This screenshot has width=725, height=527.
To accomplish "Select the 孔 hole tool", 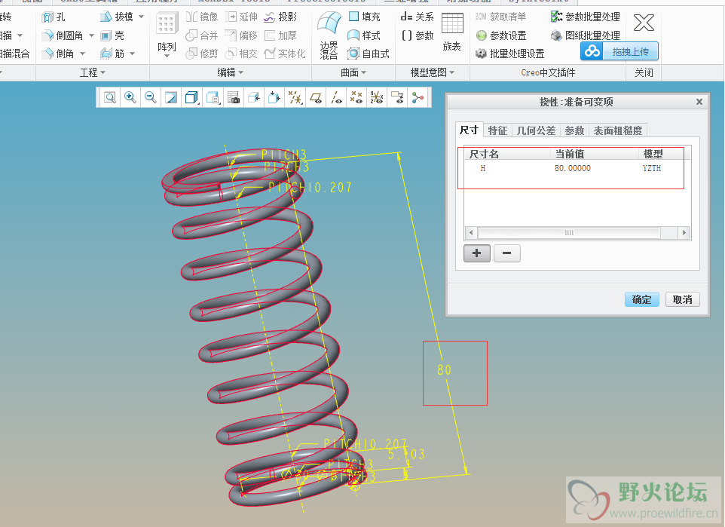I will [54, 17].
